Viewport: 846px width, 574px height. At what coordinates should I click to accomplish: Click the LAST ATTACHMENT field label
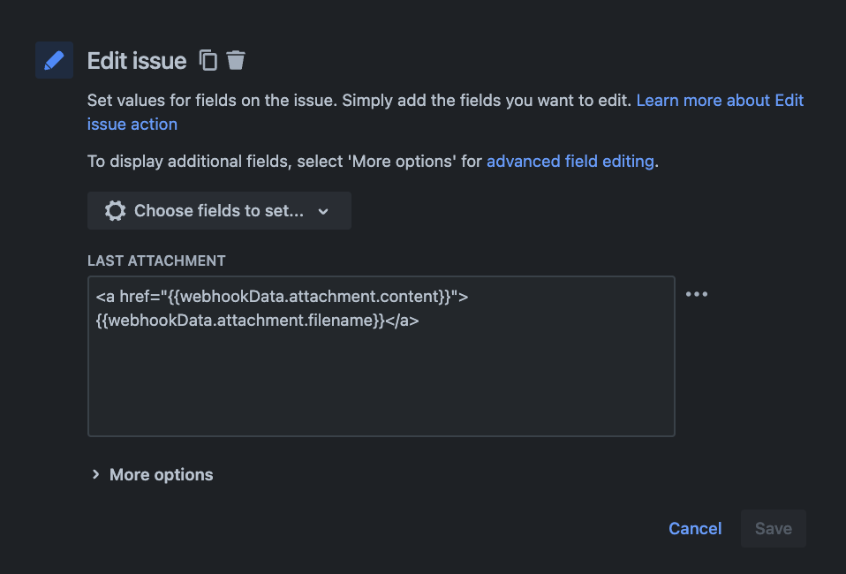click(156, 261)
